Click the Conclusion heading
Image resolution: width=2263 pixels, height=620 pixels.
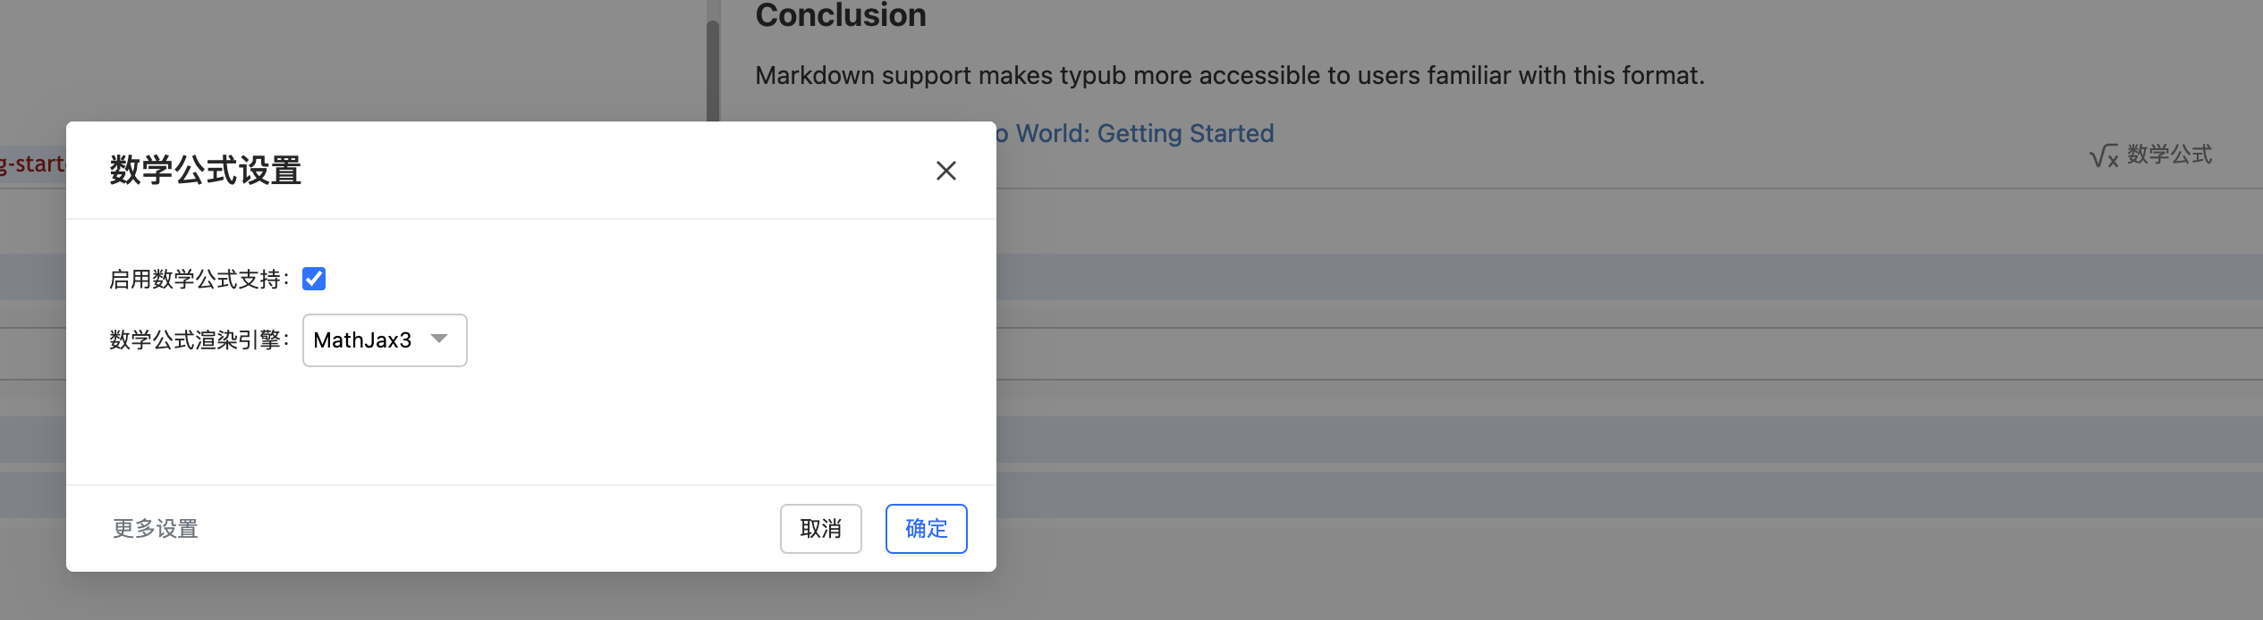click(x=841, y=15)
